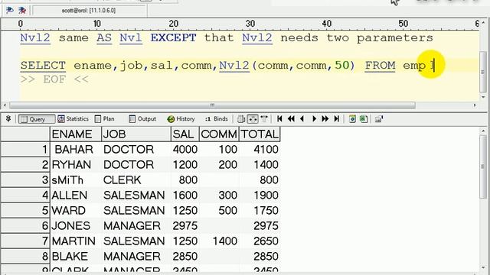Image resolution: width=490 pixels, height=275 pixels.
Task: Select the MARTIN name cell
Action: pyautogui.click(x=76, y=241)
